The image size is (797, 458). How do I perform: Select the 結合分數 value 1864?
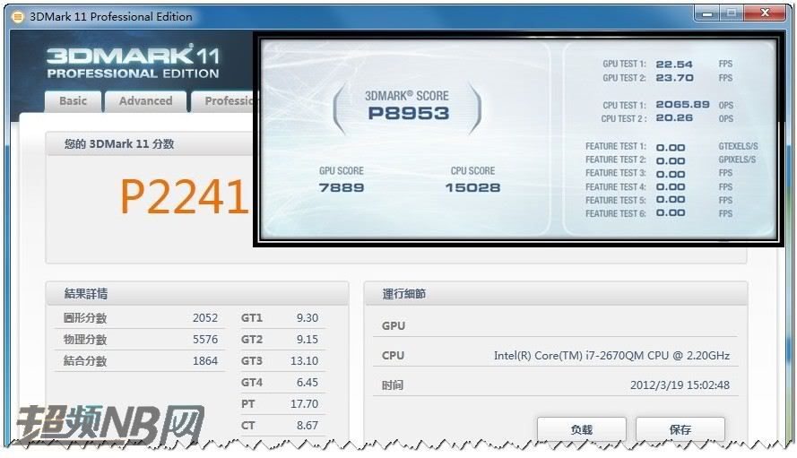click(205, 361)
